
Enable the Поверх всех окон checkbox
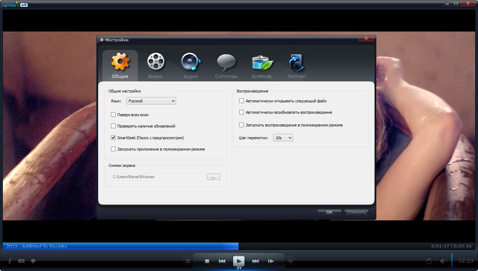click(113, 115)
